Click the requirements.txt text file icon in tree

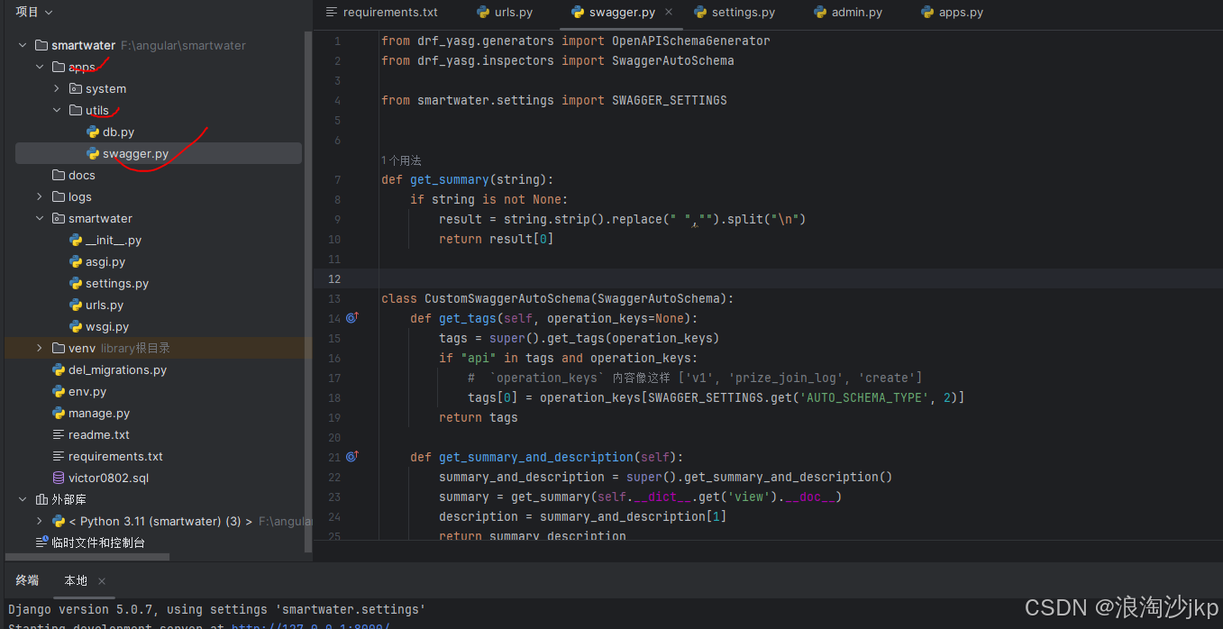59,457
